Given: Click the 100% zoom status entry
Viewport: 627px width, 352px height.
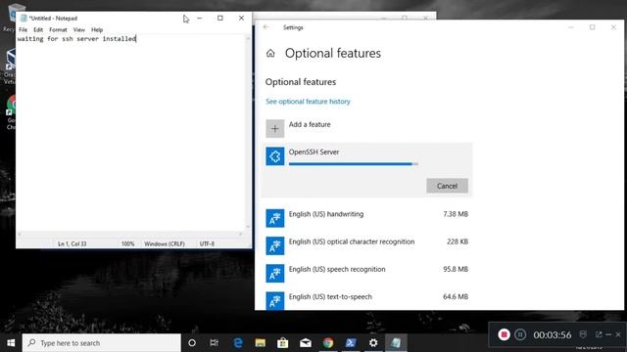Looking at the screenshot, I should 128,243.
